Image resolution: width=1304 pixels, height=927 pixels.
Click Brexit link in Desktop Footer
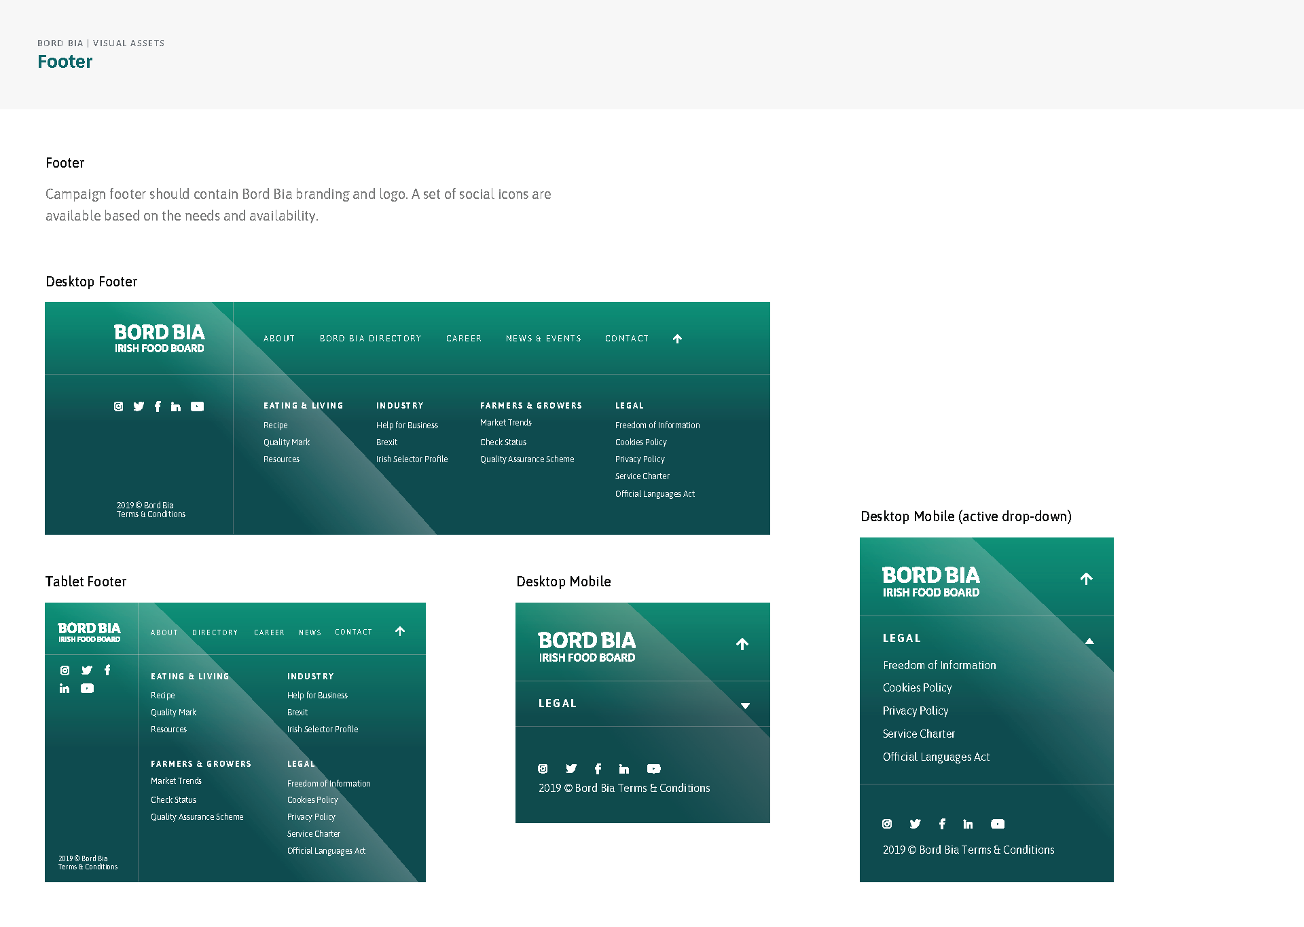(x=386, y=442)
